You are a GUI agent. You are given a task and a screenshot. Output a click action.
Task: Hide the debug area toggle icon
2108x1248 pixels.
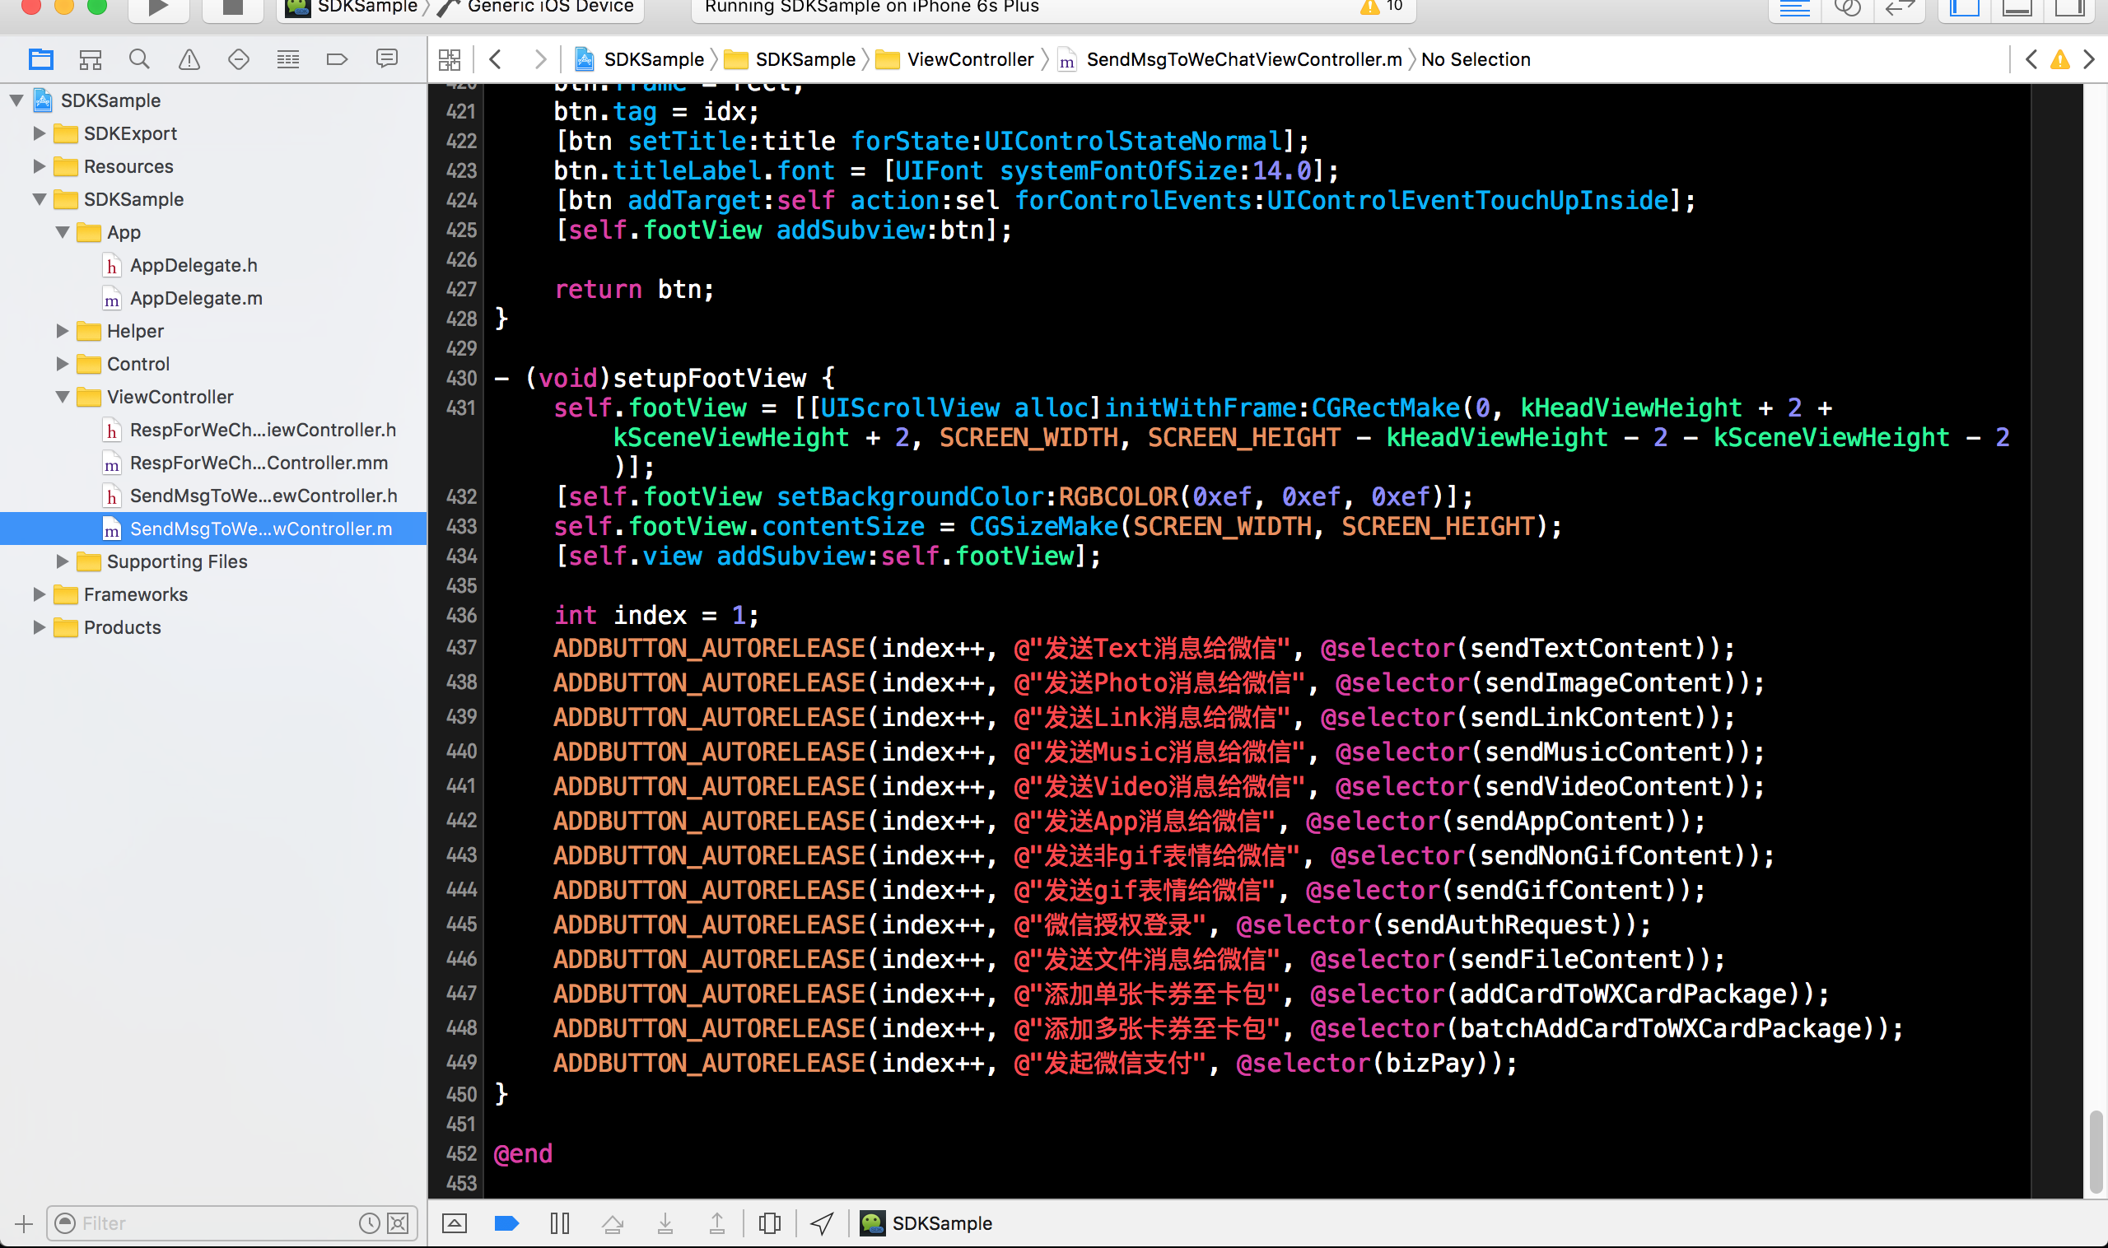tap(455, 1222)
